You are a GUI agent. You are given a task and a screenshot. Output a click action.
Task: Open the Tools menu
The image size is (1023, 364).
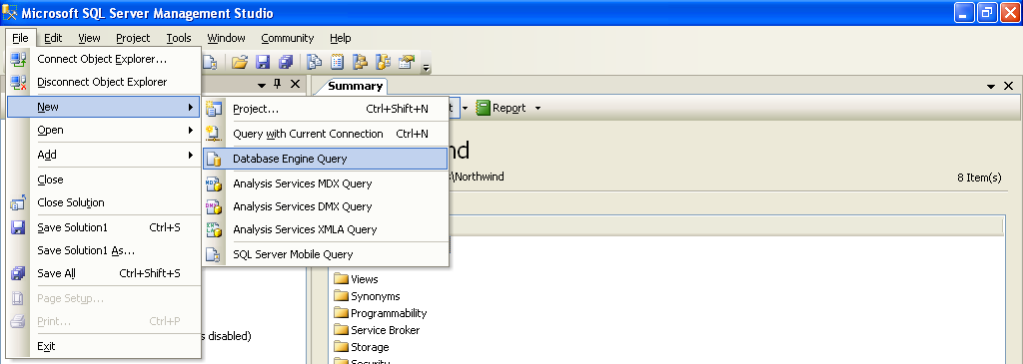pos(179,38)
